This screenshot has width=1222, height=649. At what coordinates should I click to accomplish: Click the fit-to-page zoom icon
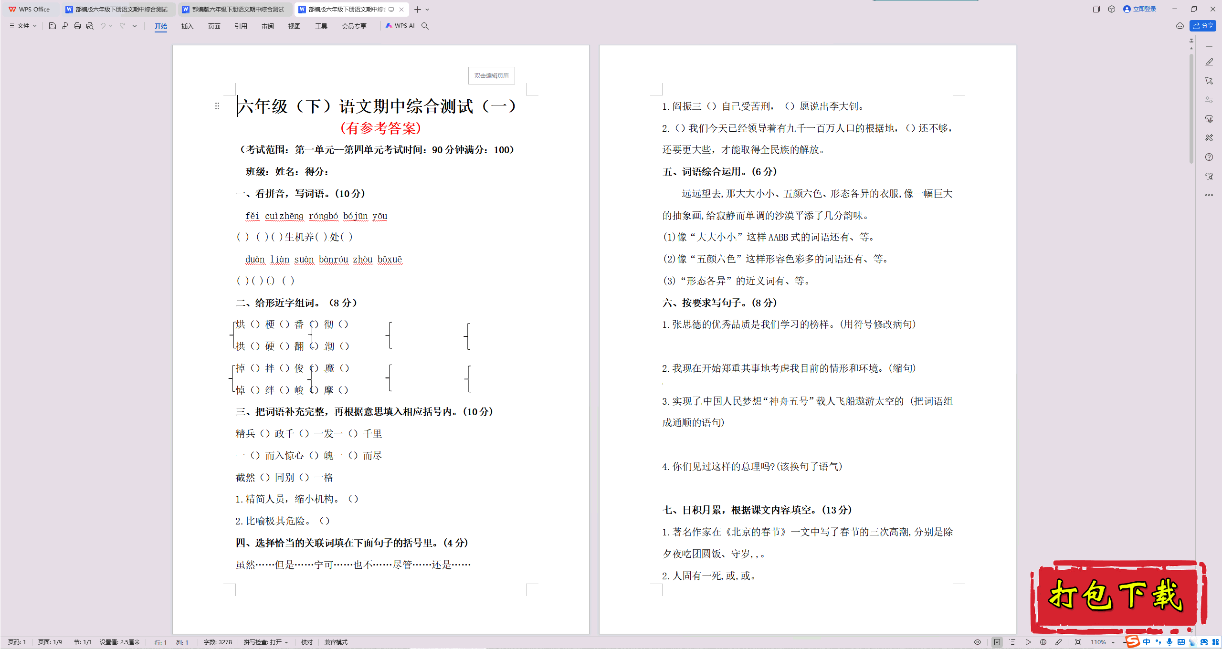[1078, 642]
